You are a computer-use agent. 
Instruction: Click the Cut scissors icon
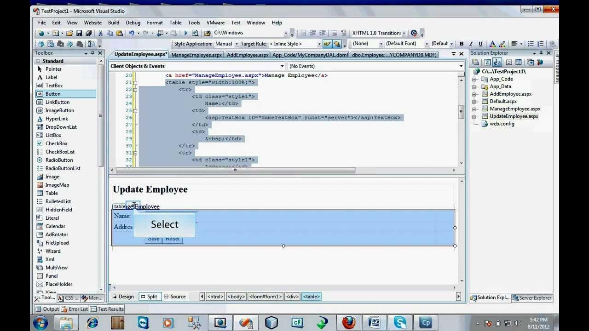(100, 33)
